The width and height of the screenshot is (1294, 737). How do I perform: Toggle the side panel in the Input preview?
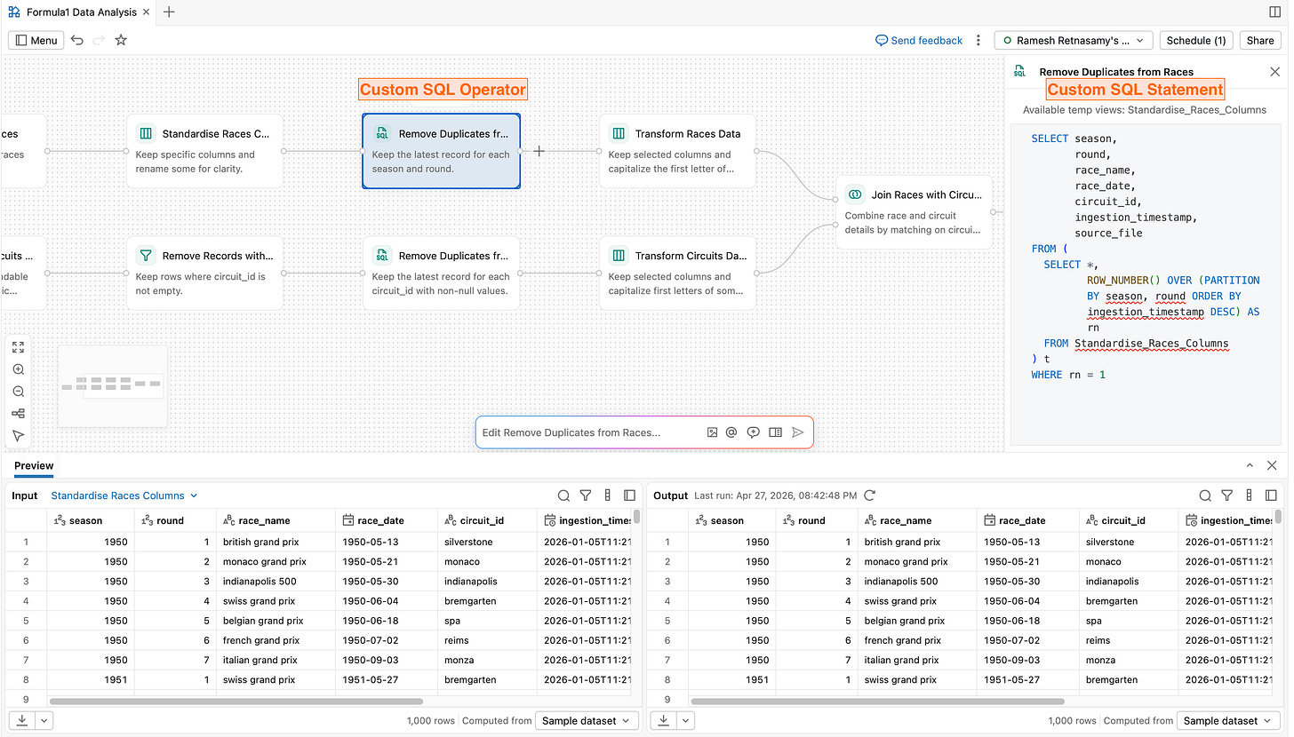pyautogui.click(x=629, y=495)
